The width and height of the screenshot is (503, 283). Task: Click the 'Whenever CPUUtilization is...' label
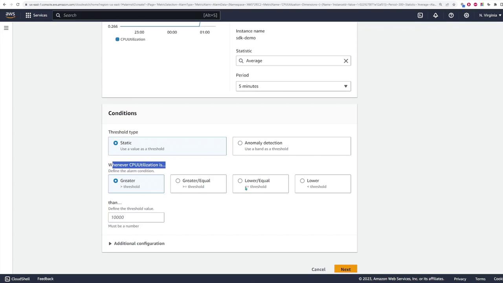coord(137,165)
